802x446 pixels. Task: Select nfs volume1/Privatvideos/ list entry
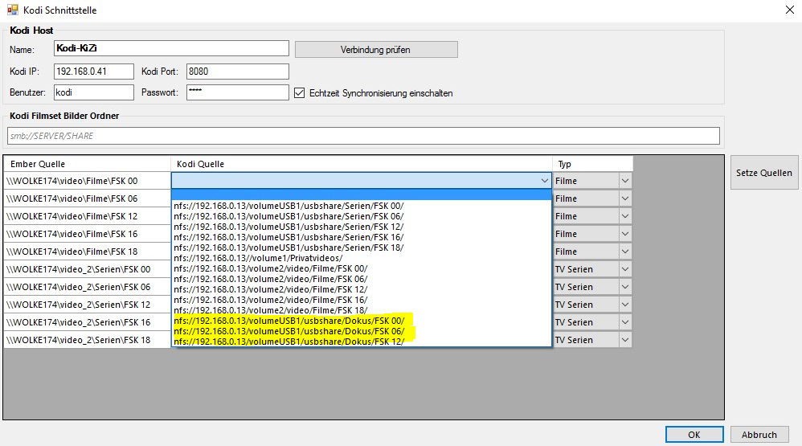362,258
